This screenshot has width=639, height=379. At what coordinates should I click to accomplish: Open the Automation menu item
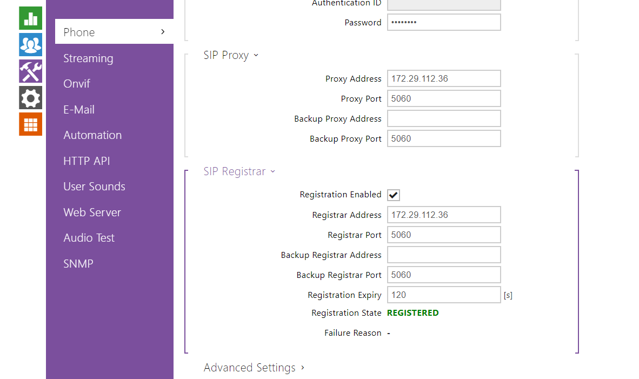click(x=92, y=135)
